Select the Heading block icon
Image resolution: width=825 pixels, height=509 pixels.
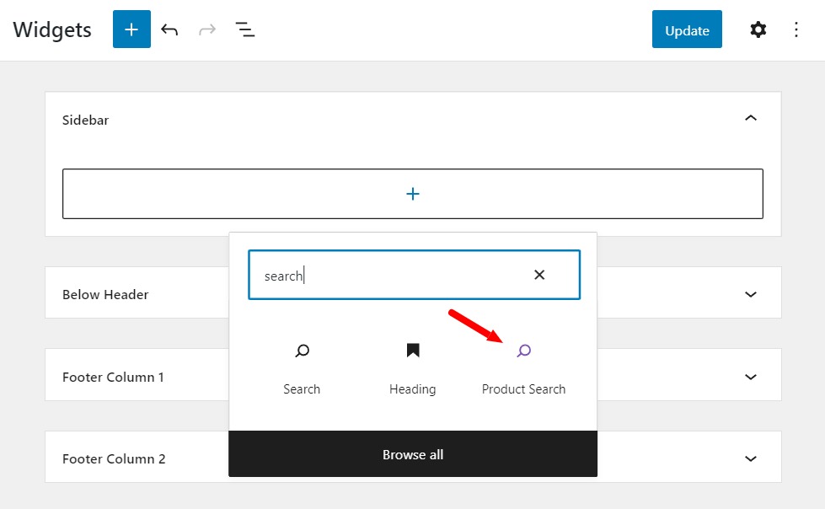point(412,351)
